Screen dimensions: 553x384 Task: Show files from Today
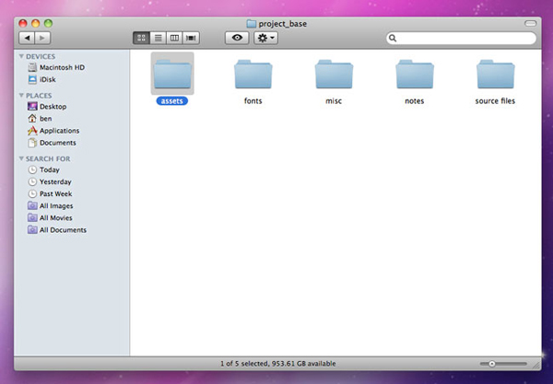click(43, 169)
